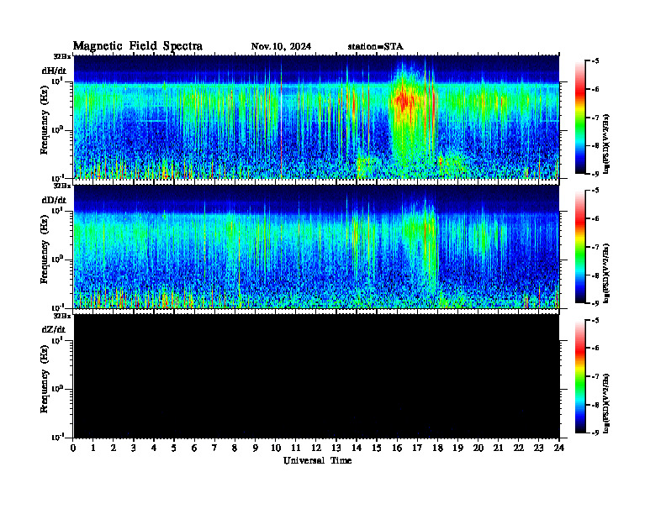Click the "-9" value on the dH/dt color bar
This screenshot has height=514, width=666.
click(x=595, y=174)
